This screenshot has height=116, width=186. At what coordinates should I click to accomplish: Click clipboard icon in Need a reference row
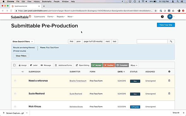tap(169, 81)
